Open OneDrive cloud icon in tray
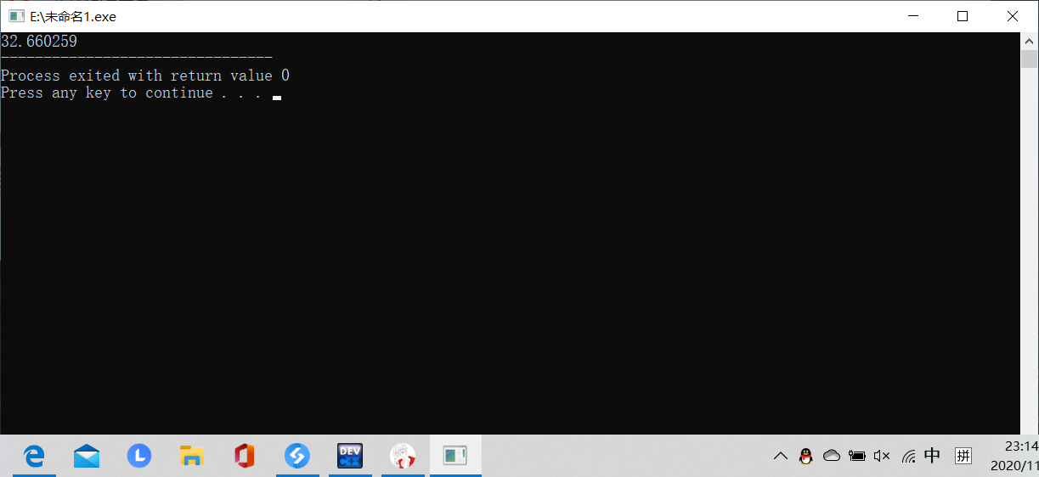The image size is (1039, 477). [832, 457]
